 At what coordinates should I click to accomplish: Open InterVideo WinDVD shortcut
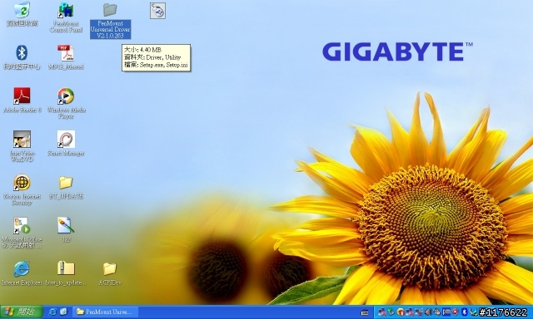(22, 145)
